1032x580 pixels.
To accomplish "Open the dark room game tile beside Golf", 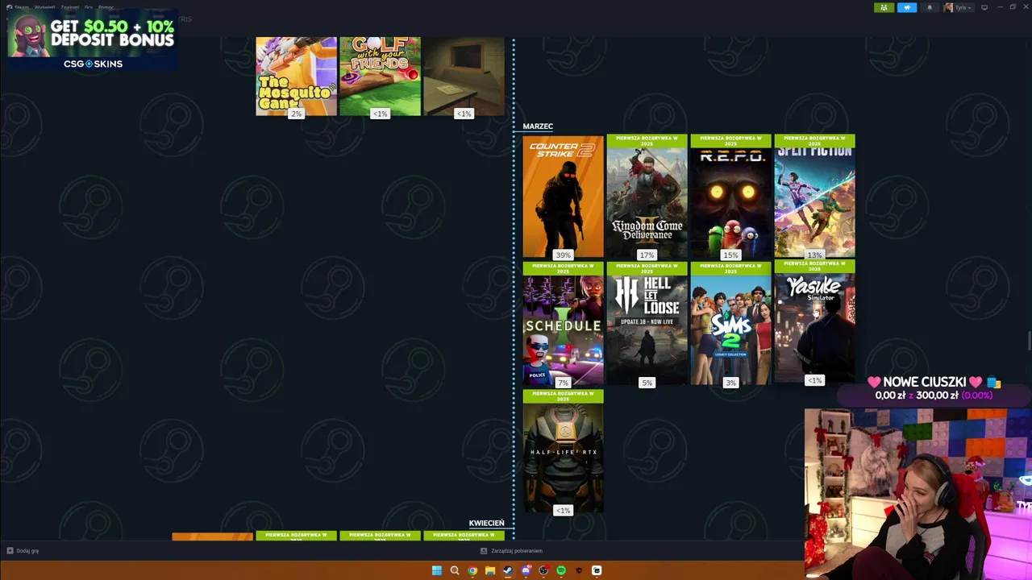I will (x=464, y=76).
